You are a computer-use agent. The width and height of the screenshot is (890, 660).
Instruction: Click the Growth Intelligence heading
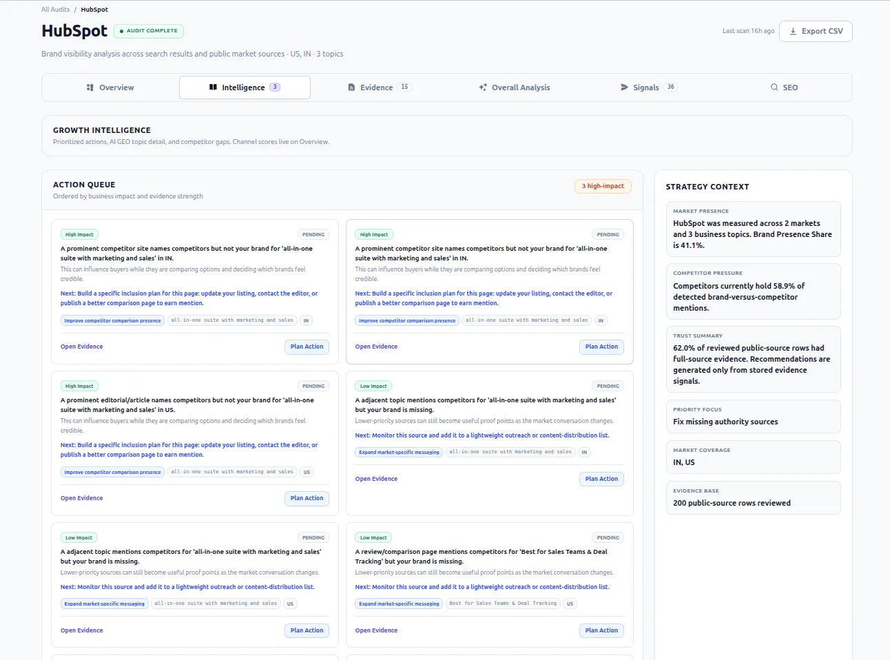(102, 130)
